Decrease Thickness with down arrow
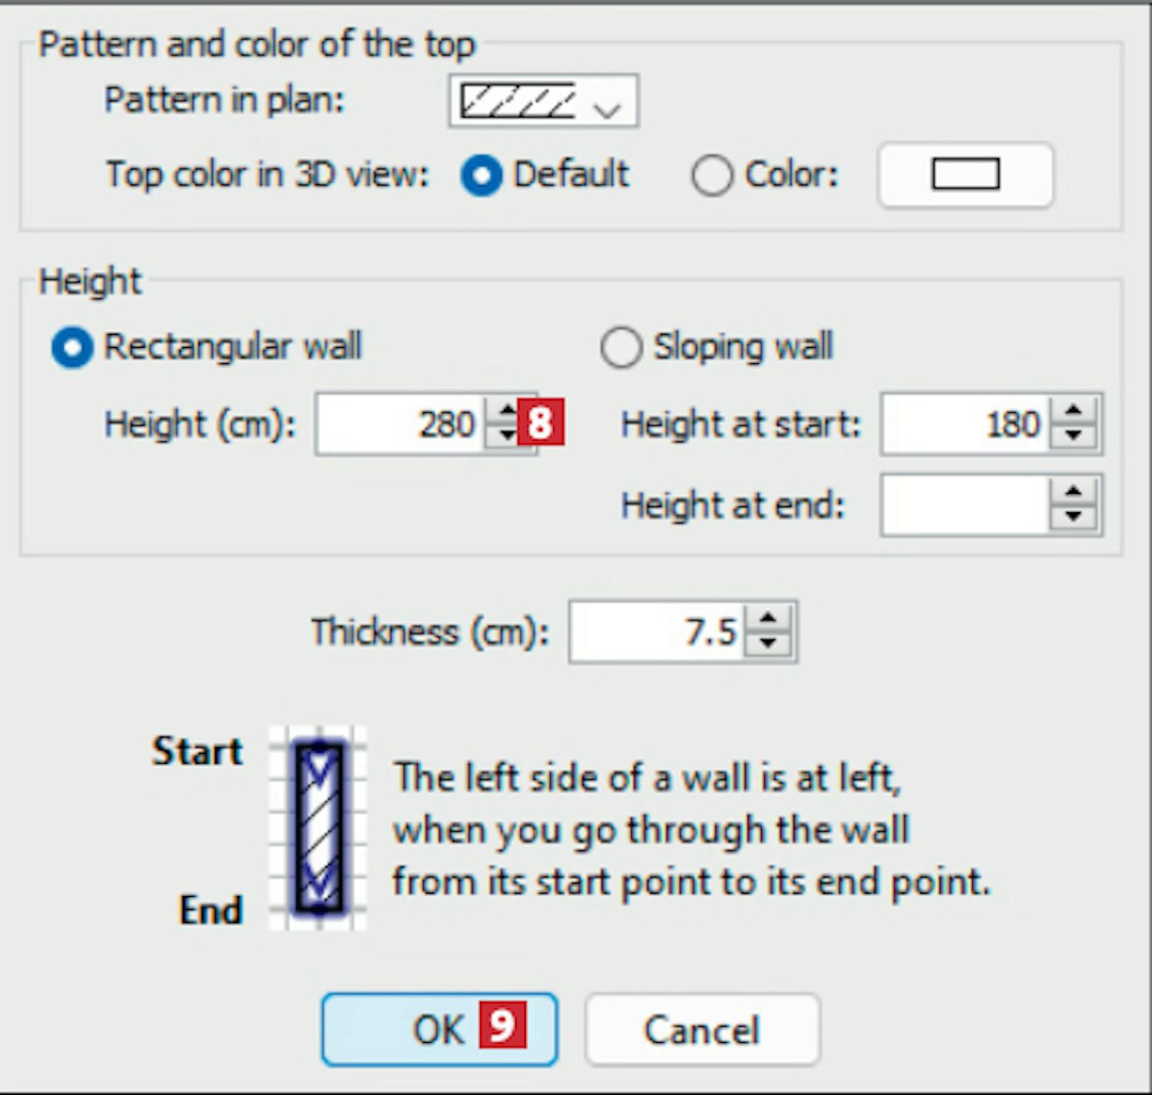The height and width of the screenshot is (1095, 1152). [768, 644]
